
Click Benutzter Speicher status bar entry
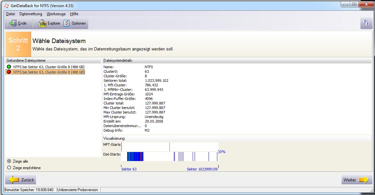[30, 190]
